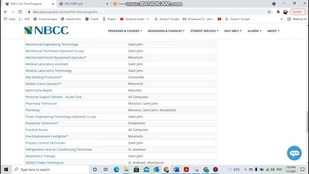Image resolution: width=309 pixels, height=174 pixels.
Task: Open Respiratory Therapy program link
Action: point(40,156)
